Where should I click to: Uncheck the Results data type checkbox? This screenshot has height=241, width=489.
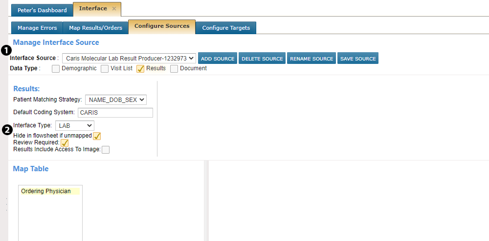pyautogui.click(x=140, y=69)
